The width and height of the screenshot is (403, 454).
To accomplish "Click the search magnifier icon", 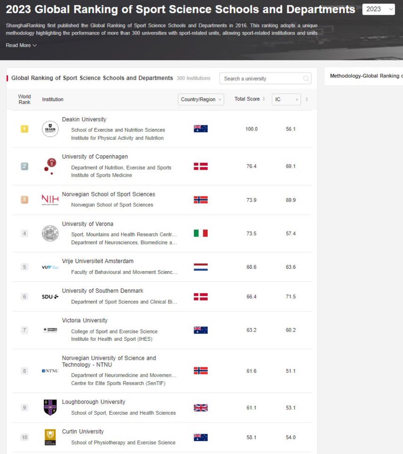I will 306,78.
